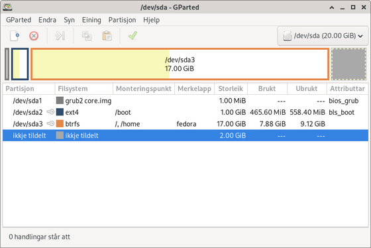Click the Brukt column header
This screenshot has height=248, width=371.
[267, 89]
